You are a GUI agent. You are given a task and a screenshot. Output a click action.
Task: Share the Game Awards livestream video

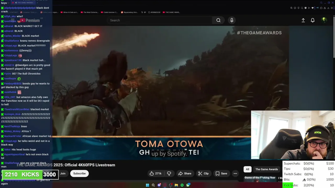pos(185,173)
